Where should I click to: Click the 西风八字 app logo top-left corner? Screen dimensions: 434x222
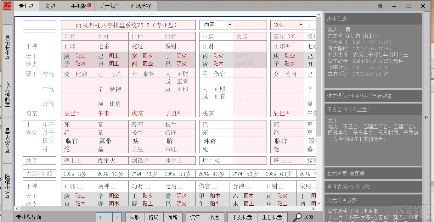[7, 6]
